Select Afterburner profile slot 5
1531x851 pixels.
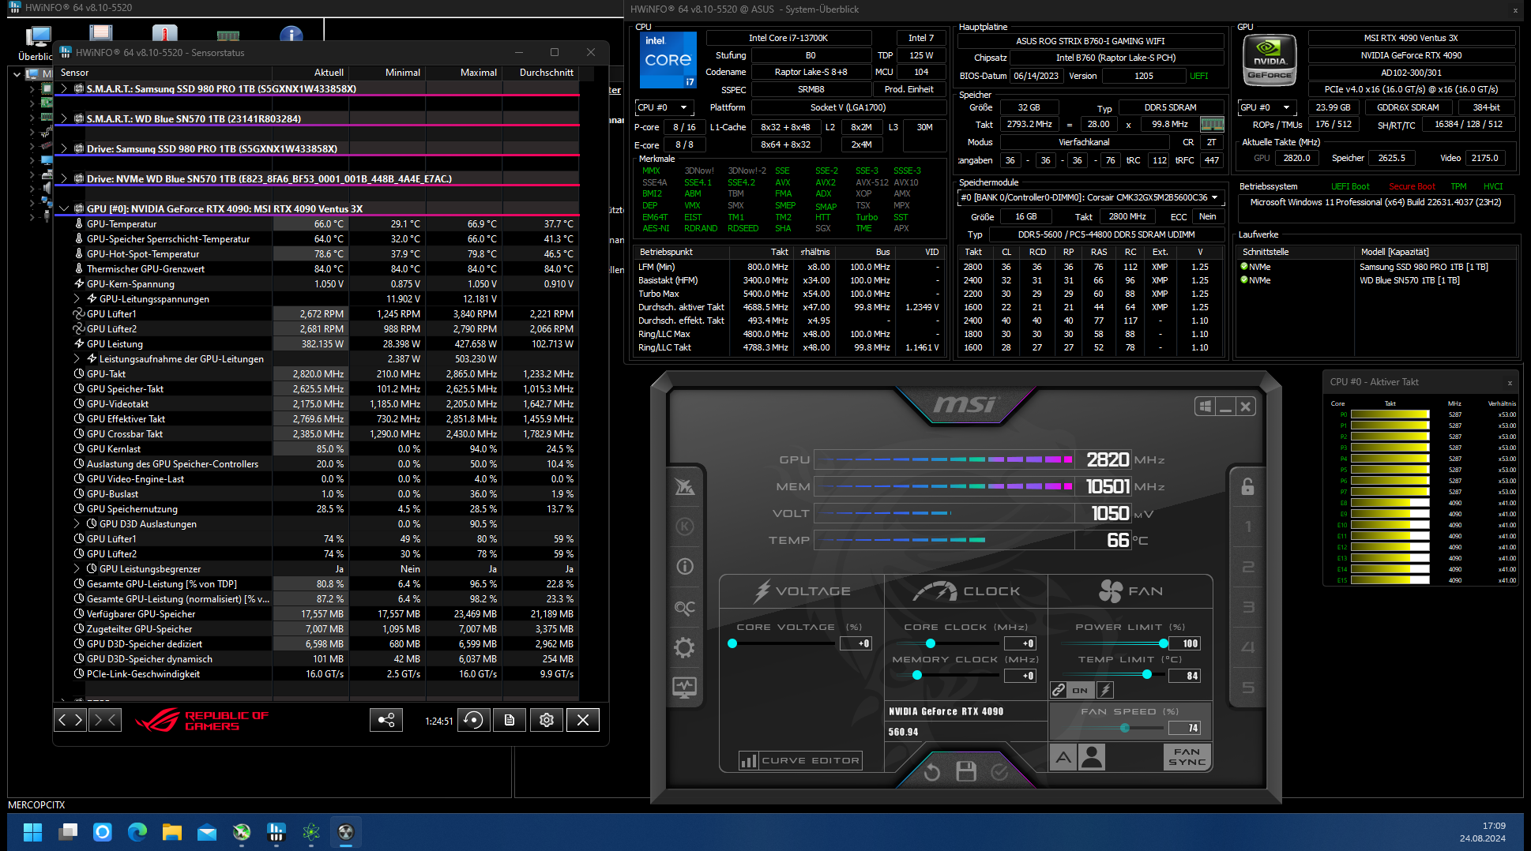pyautogui.click(x=1248, y=688)
